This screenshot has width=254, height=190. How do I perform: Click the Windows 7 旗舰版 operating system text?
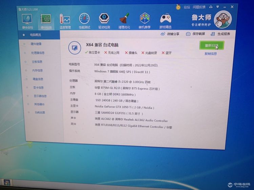point(122,71)
